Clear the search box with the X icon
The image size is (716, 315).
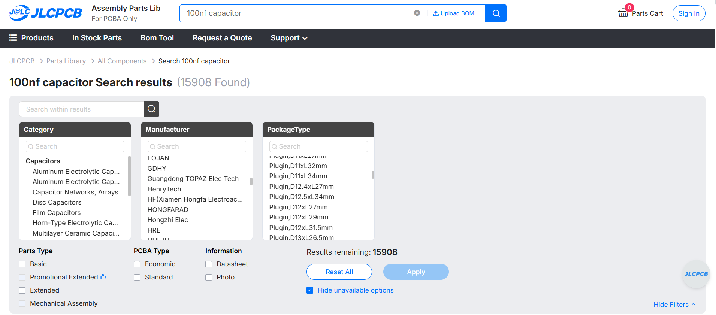click(417, 13)
